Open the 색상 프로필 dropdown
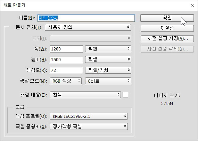This screenshot has width=198, height=141. coord(89,116)
